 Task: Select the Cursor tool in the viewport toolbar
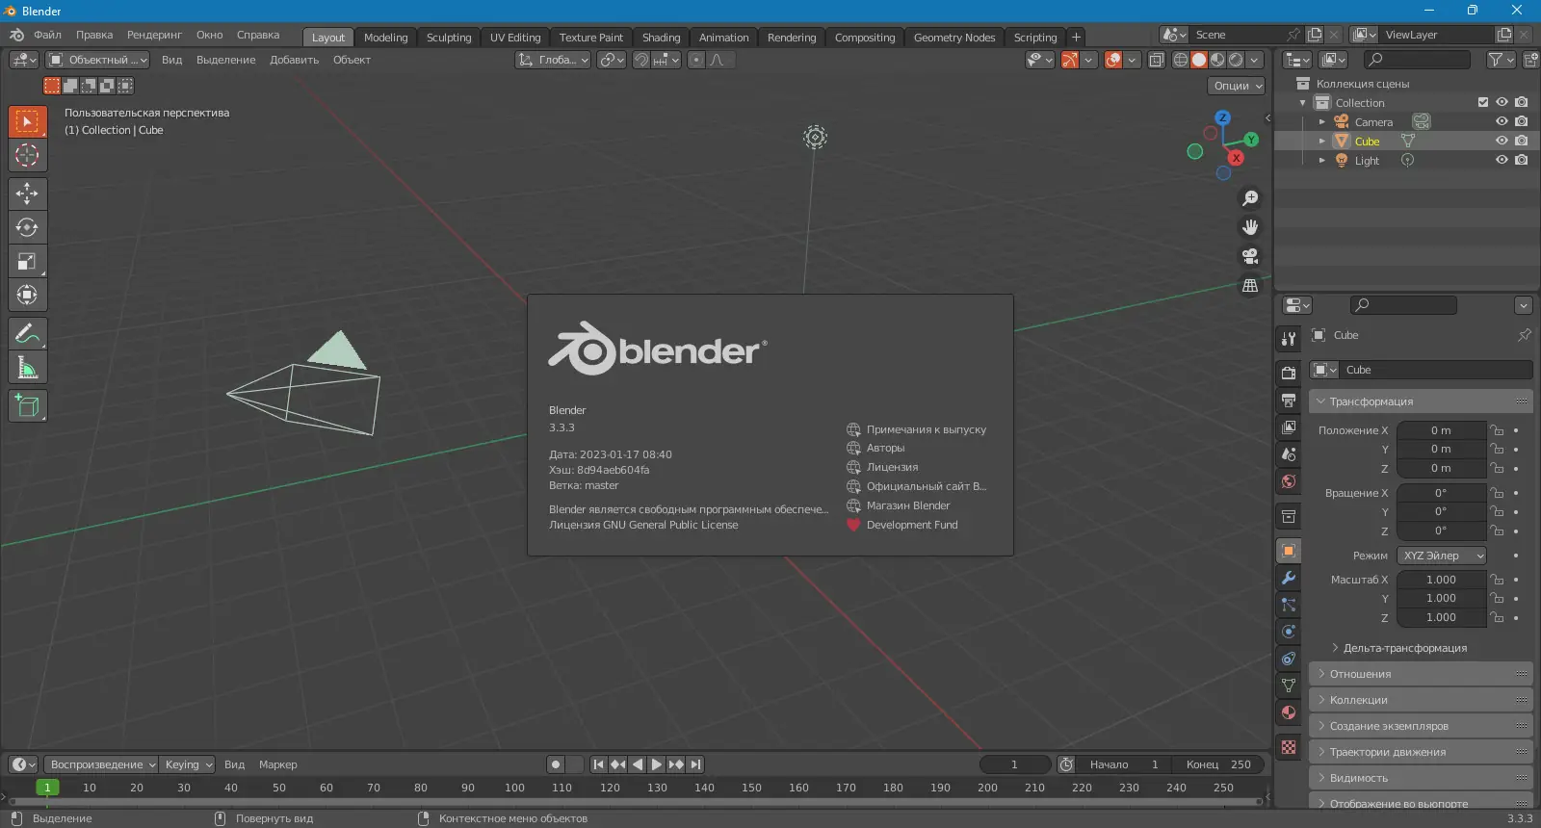click(x=27, y=155)
